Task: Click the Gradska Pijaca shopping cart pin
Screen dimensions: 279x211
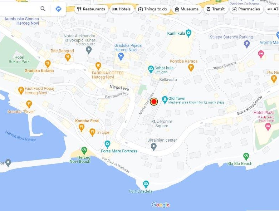Action: 121,57
